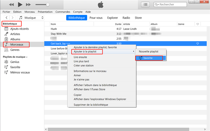Click the Morceaux music note icon
The image size is (210, 131).
point(6,44)
